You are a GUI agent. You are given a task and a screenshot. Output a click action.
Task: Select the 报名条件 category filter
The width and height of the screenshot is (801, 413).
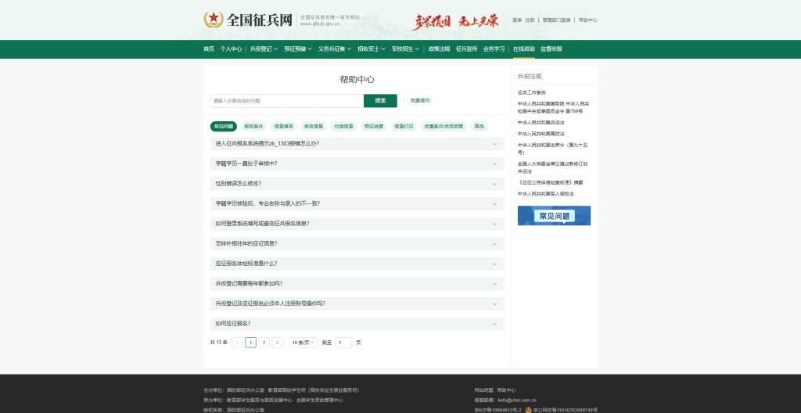(253, 126)
